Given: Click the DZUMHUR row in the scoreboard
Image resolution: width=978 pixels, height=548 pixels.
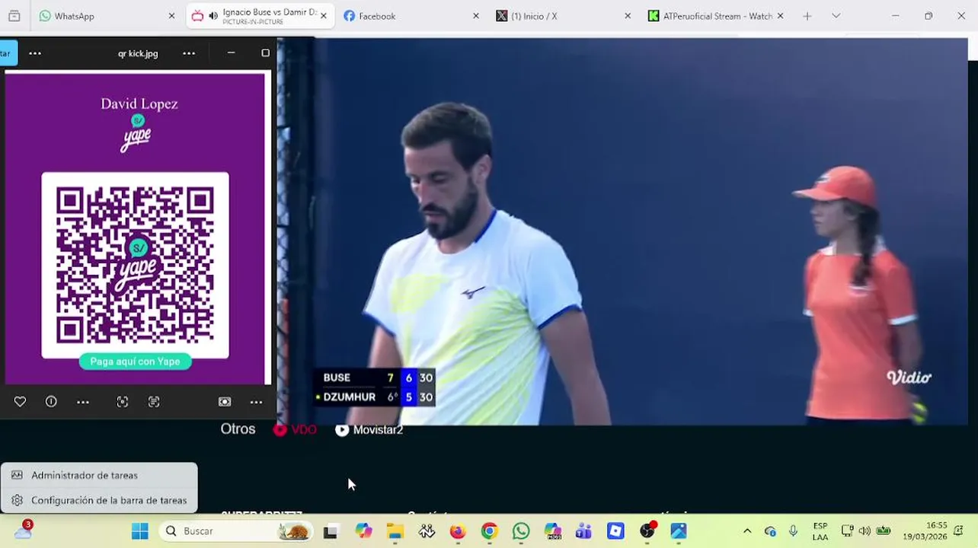Looking at the screenshot, I should 374,397.
